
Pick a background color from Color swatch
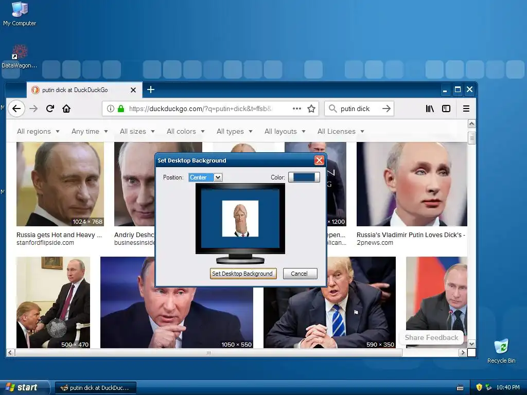304,177
